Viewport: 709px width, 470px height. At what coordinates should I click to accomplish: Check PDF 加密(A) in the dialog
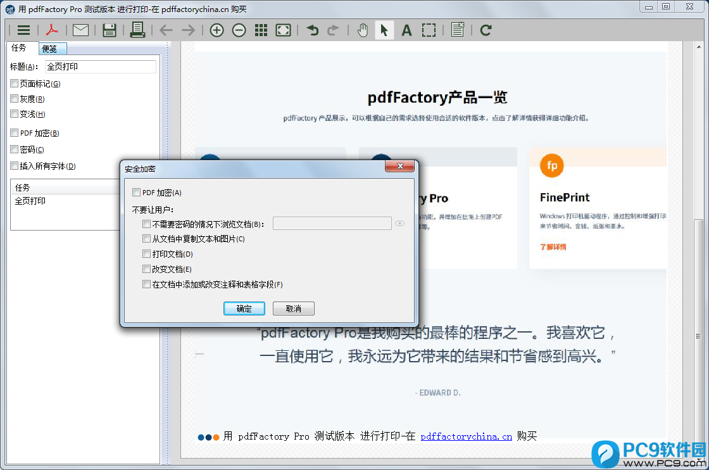tap(137, 193)
